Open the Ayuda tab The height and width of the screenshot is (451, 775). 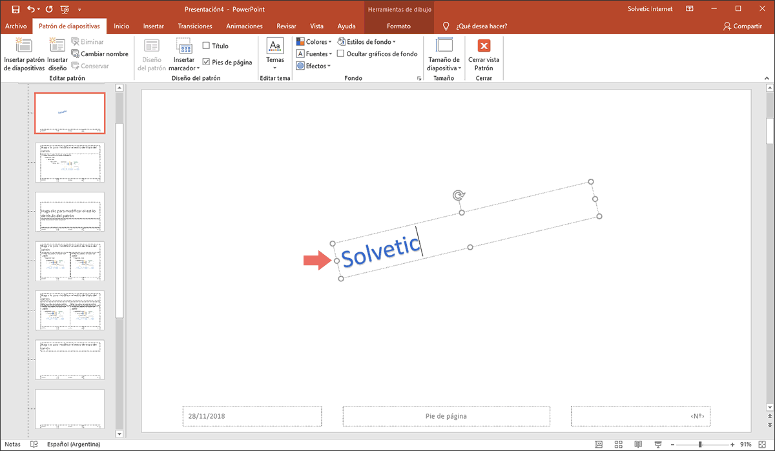coord(346,26)
